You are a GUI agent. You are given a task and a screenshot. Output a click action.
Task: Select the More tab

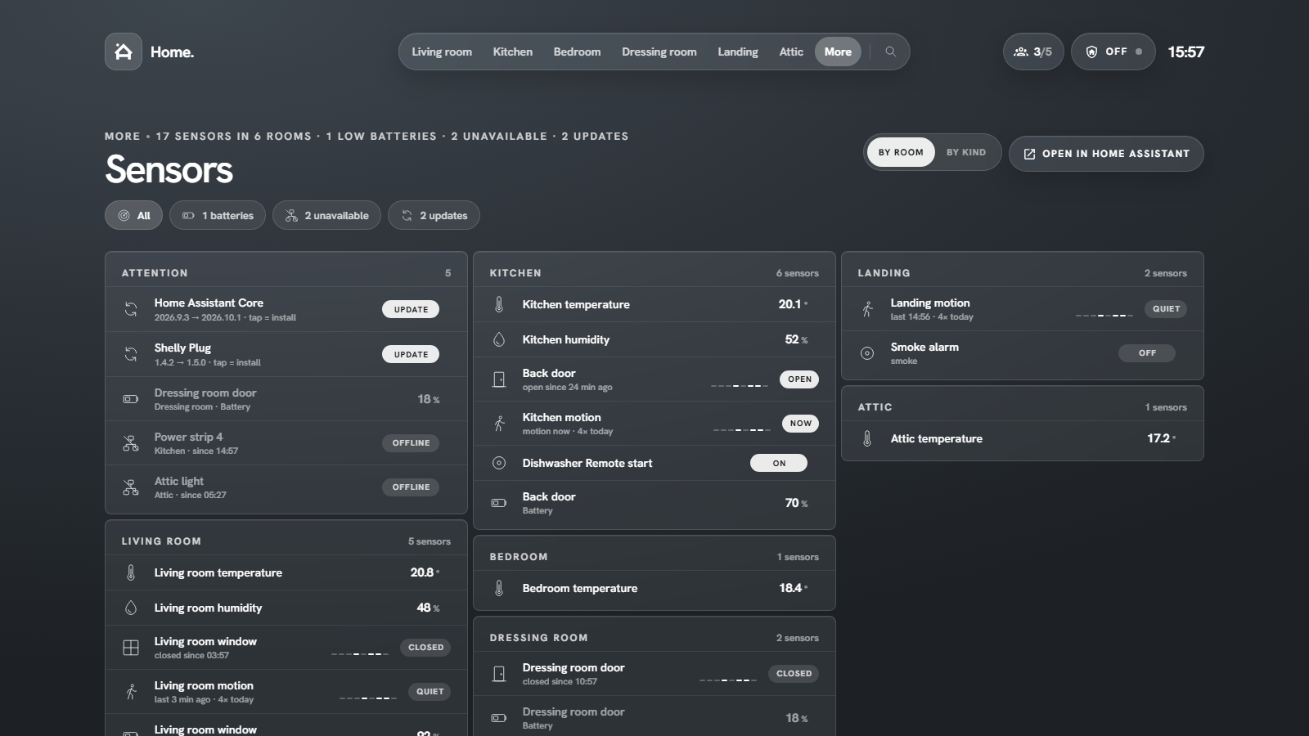838,52
